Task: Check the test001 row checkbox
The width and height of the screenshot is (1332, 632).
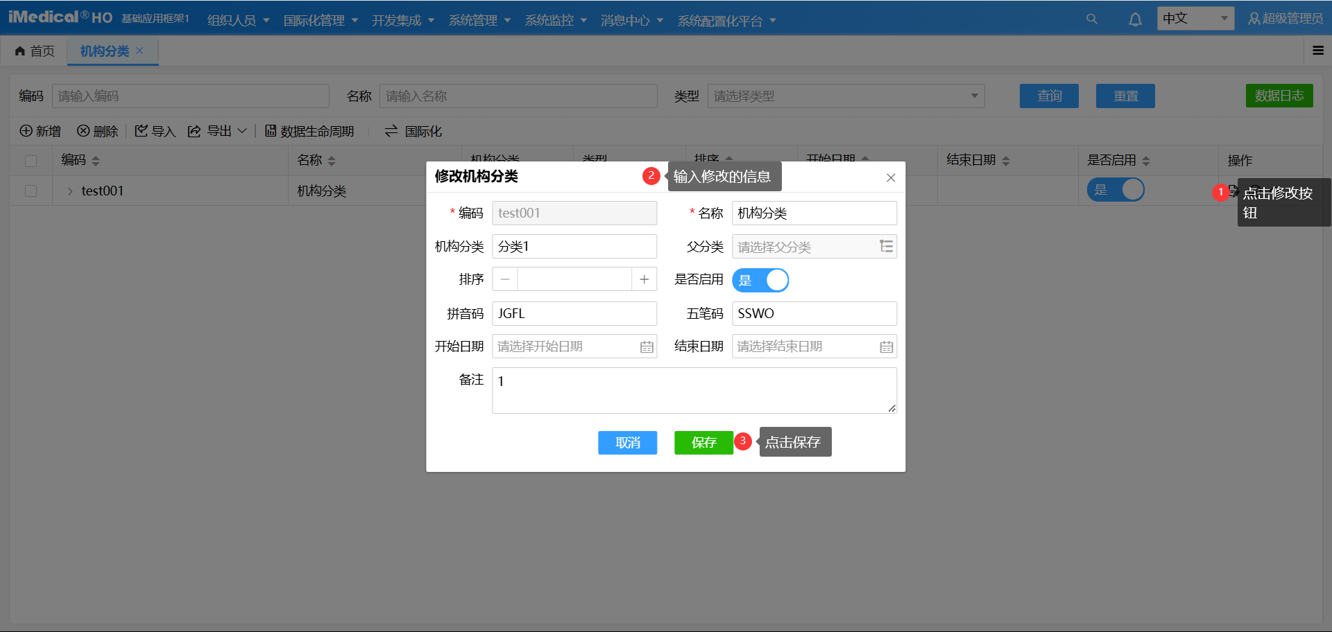Action: 31,191
